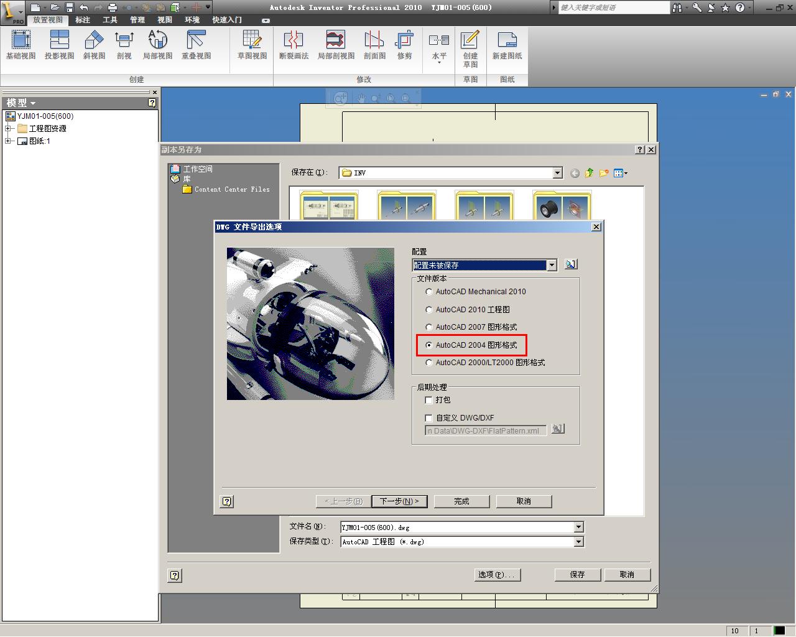Print using the printer icon
Image resolution: width=796 pixels, height=637 pixels.
pyautogui.click(x=113, y=7)
